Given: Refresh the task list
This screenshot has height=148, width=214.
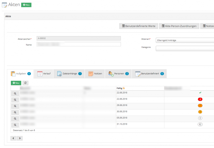Looking at the screenshot, I should coord(25,83).
